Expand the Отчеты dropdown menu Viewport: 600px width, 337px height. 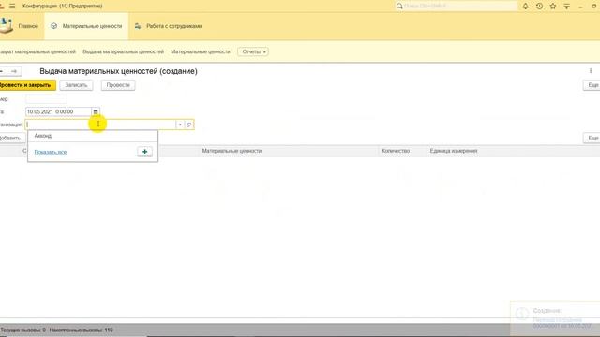(x=253, y=51)
